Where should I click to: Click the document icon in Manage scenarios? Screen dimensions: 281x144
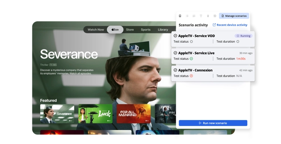tap(222, 16)
